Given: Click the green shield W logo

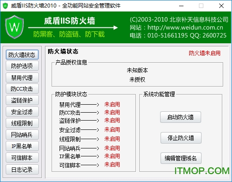Looking at the screenshot, I should point(15,27).
